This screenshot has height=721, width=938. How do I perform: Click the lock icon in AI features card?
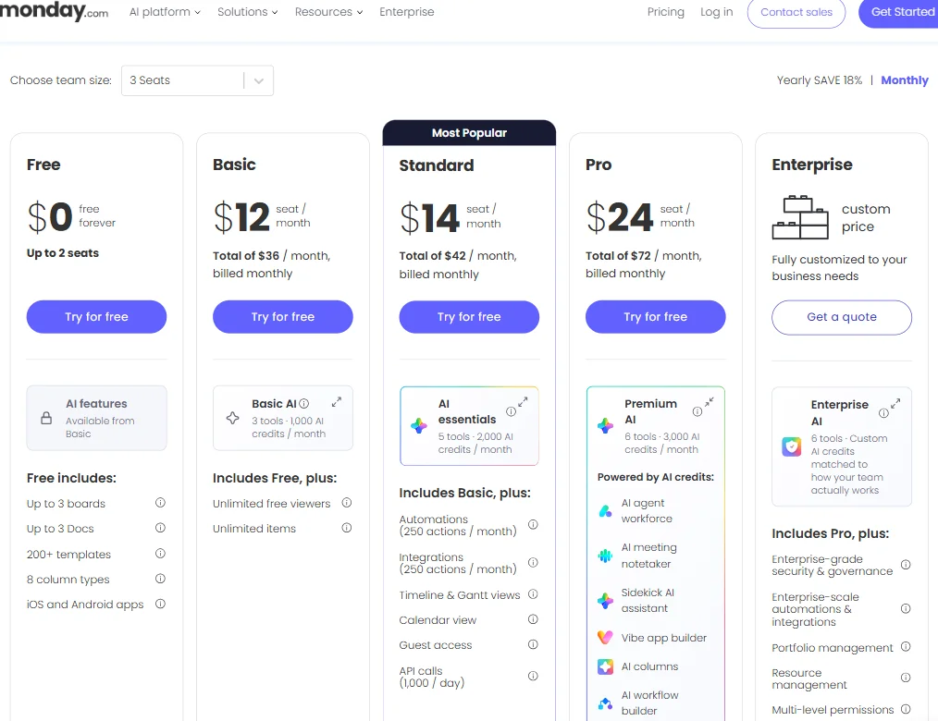tap(46, 418)
